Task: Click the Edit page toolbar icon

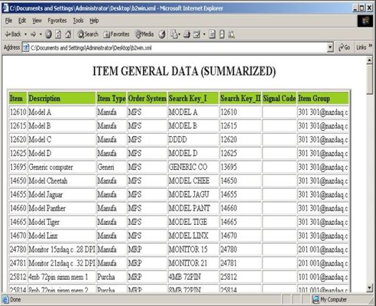Action: click(x=197, y=35)
